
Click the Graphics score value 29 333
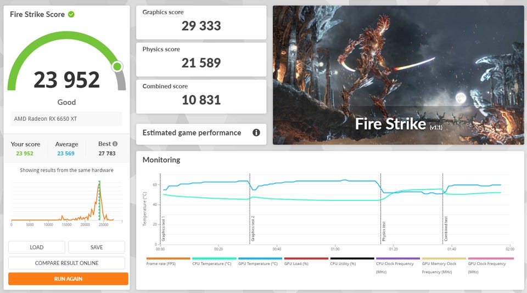201,26
